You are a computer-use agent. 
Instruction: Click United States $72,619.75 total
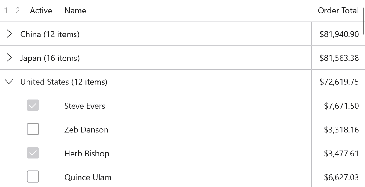point(339,82)
